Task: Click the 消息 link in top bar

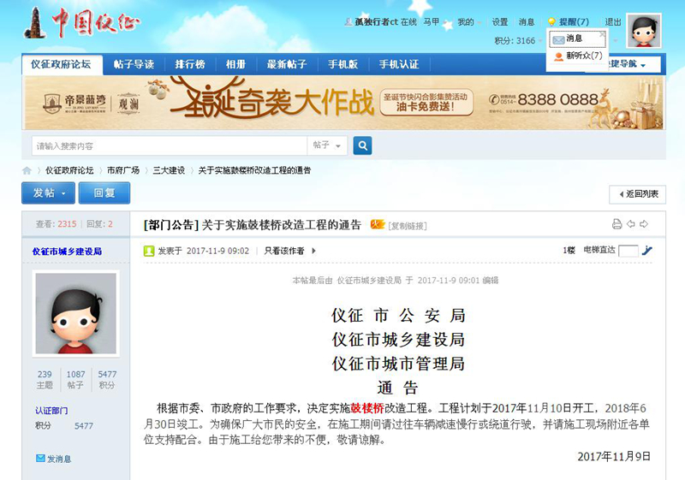Action: tap(527, 22)
